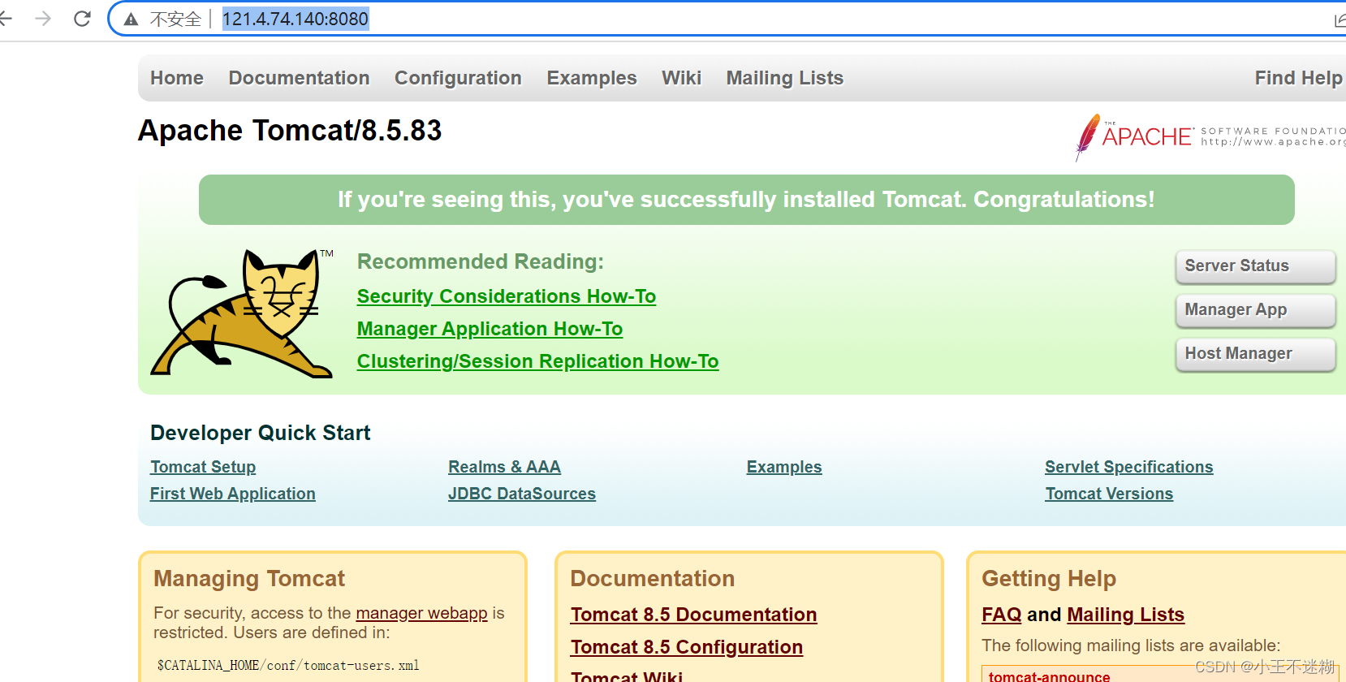
Task: Click the browser forward arrow
Action: point(43,18)
